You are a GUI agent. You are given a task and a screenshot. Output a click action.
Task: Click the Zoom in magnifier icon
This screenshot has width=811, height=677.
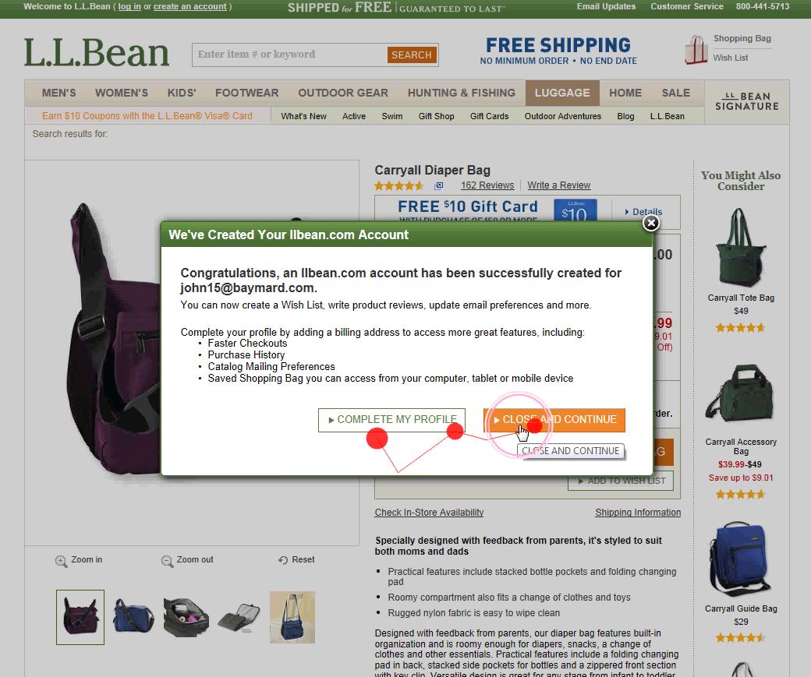(61, 561)
